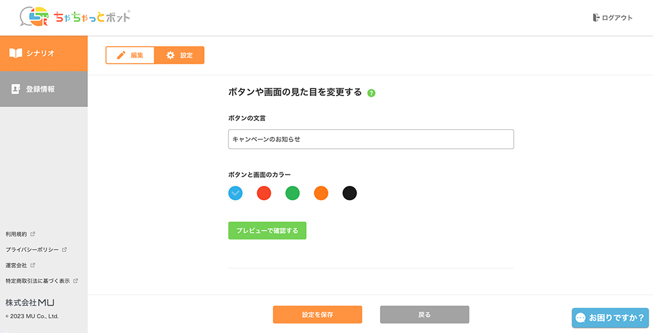The image size is (653, 333).
Task: Choose the black color circle
Action: click(x=349, y=193)
